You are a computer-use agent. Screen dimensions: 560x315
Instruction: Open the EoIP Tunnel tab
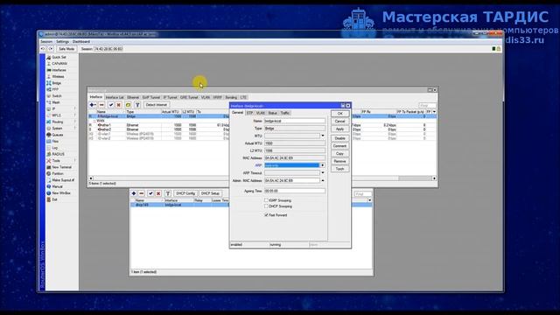pyautogui.click(x=151, y=97)
